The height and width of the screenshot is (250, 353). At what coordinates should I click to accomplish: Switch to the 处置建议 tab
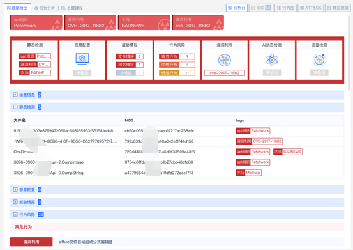(72, 8)
